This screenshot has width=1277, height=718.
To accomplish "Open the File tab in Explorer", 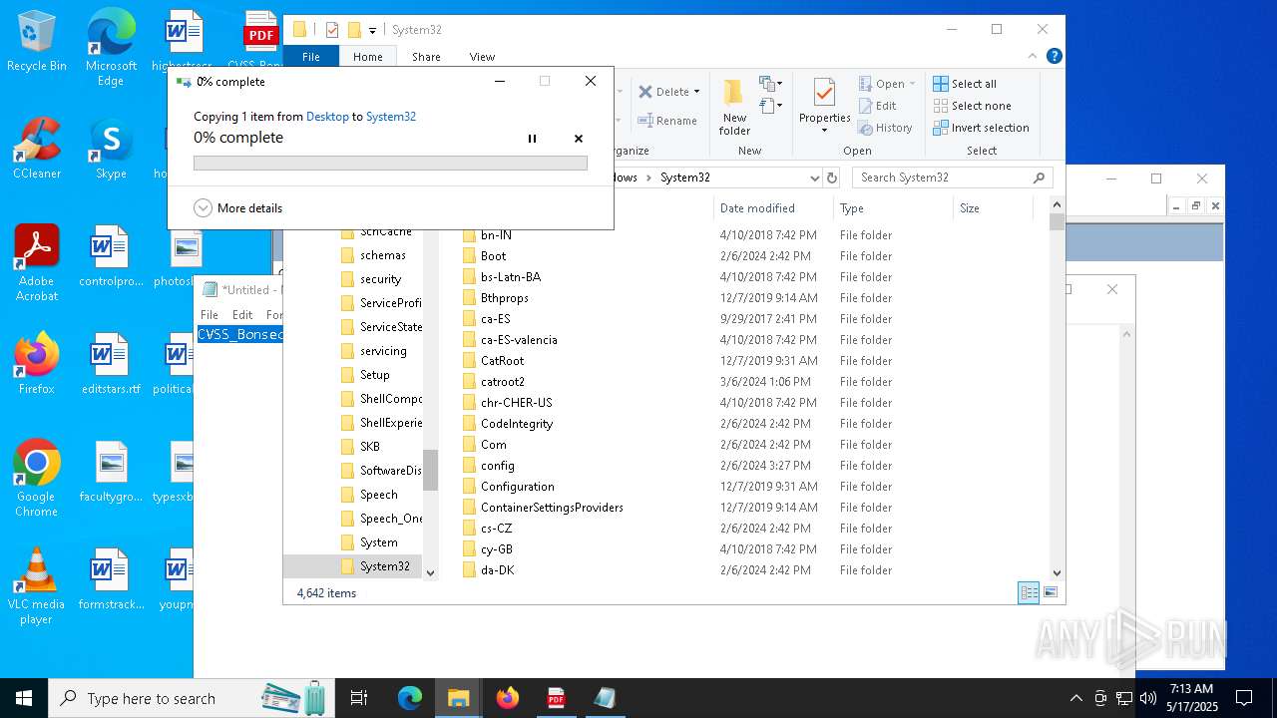I will 311,57.
